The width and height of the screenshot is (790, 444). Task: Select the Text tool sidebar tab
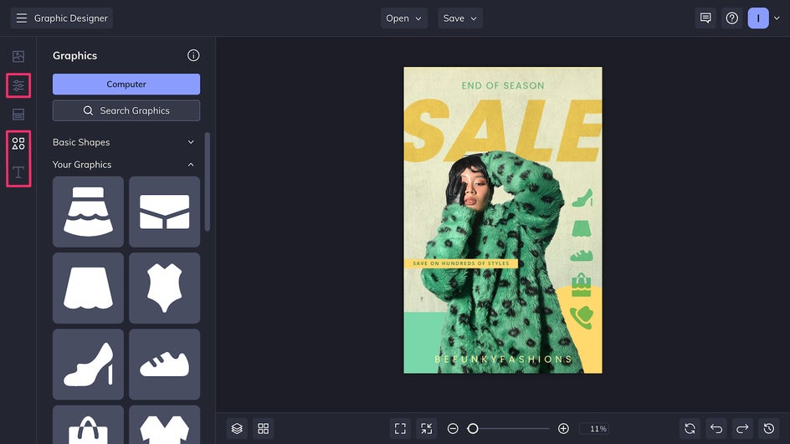(x=18, y=172)
